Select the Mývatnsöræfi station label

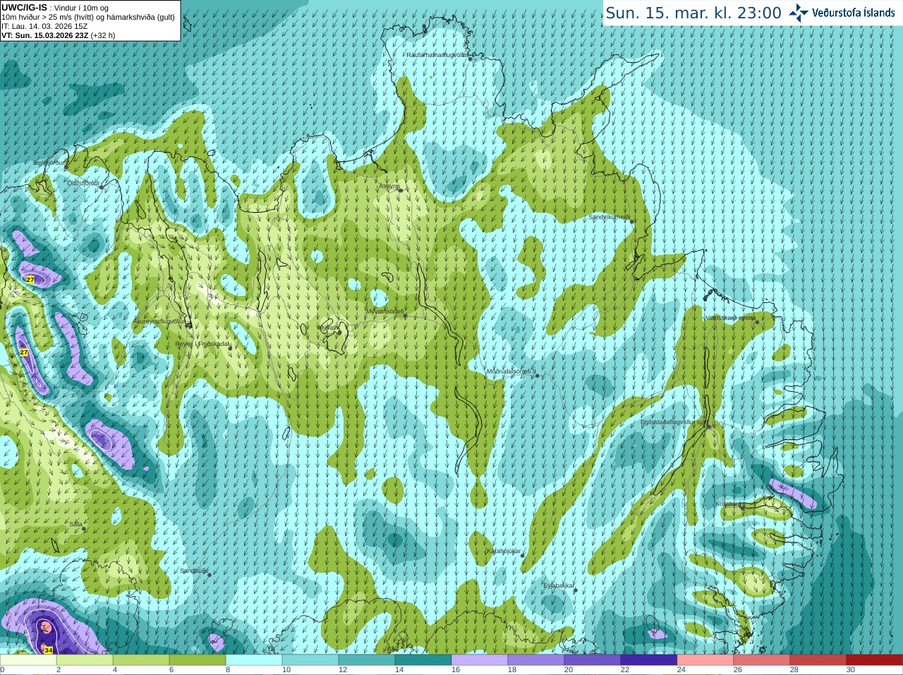[x=385, y=311]
